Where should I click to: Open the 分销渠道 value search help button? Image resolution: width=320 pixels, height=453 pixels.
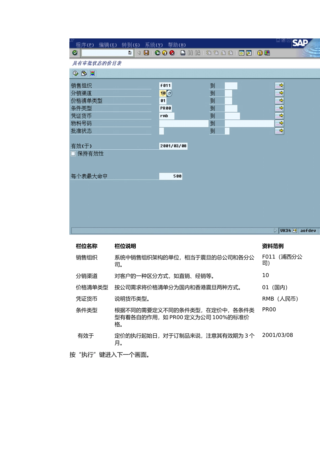[x=169, y=93]
